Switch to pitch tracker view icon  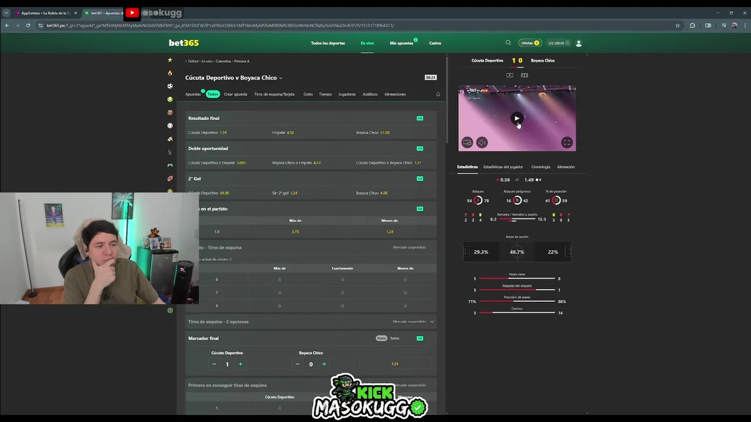click(x=525, y=75)
